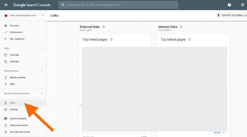Click the Google Search Console logo
The image size is (247, 137).
click(32, 5)
